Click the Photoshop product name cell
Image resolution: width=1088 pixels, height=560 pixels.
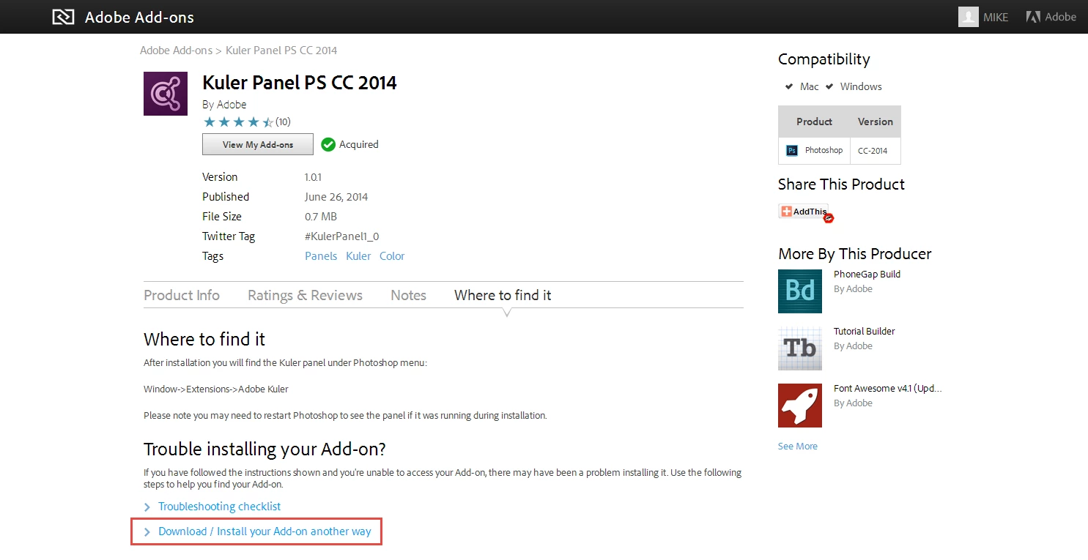824,150
